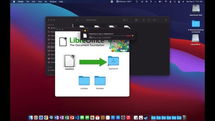Screen dimensions: 215x121
Task: Open Microsoft Word from the Dock
Action: tap(56, 118)
